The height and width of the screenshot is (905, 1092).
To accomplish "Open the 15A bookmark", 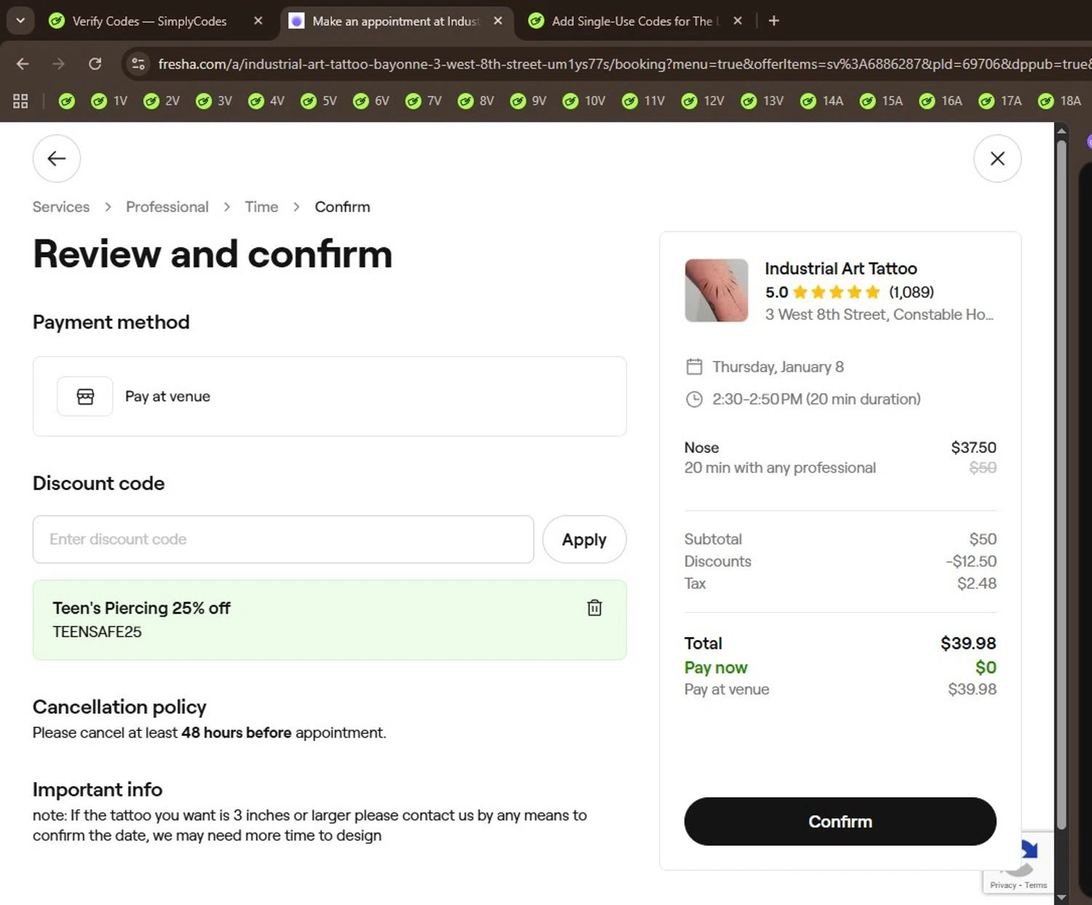I will 882,101.
